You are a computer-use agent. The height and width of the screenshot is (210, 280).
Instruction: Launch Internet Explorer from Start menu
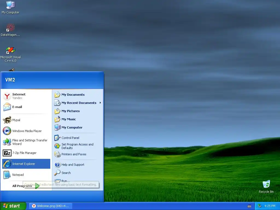coord(26,164)
